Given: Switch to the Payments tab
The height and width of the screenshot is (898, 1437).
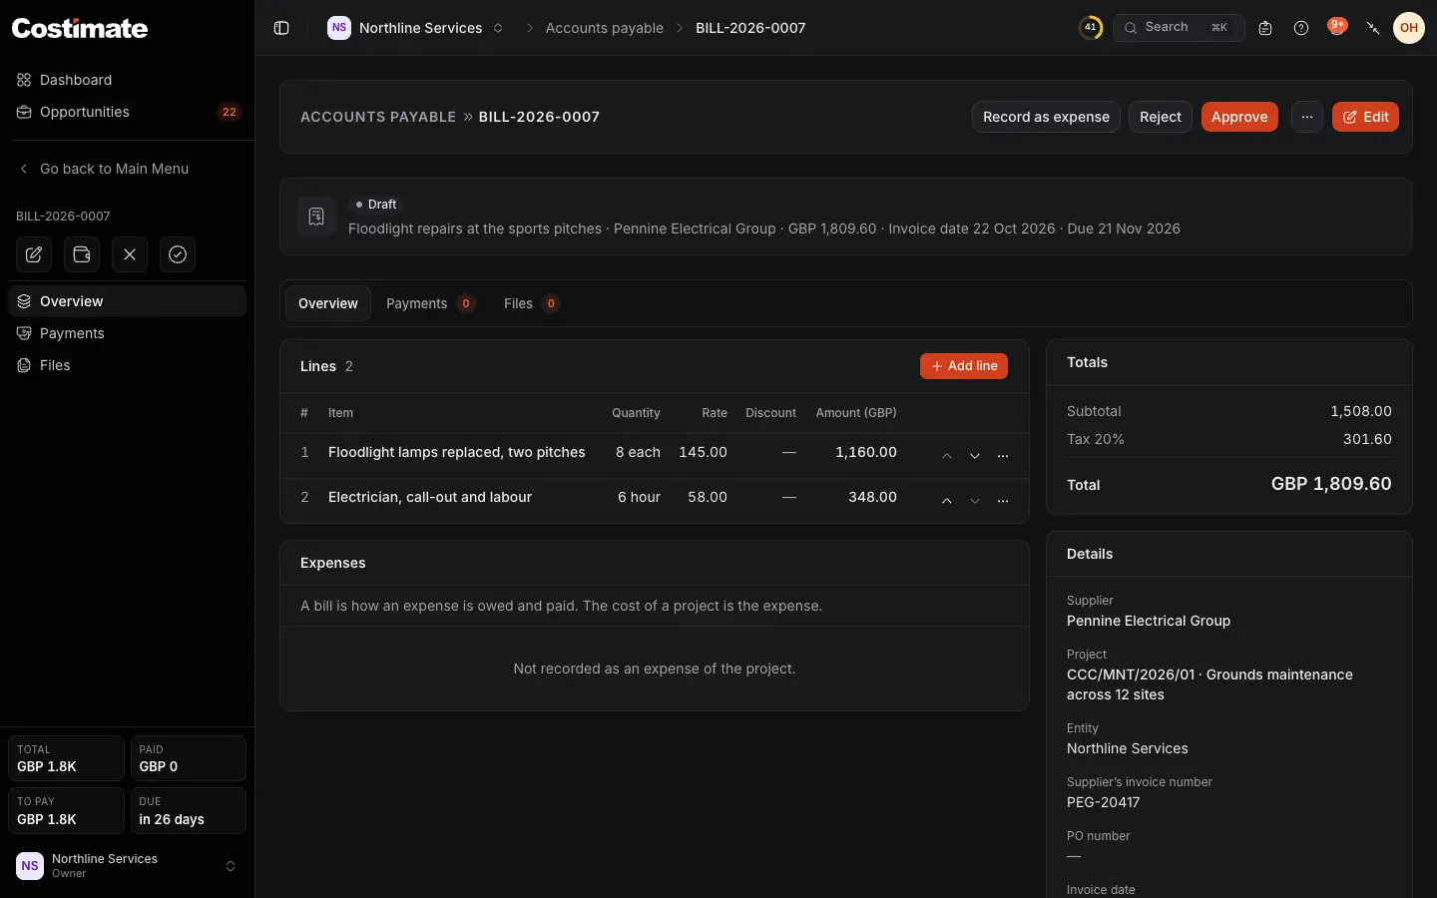Looking at the screenshot, I should (x=430, y=303).
